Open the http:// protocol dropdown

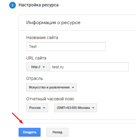click(x=38, y=67)
